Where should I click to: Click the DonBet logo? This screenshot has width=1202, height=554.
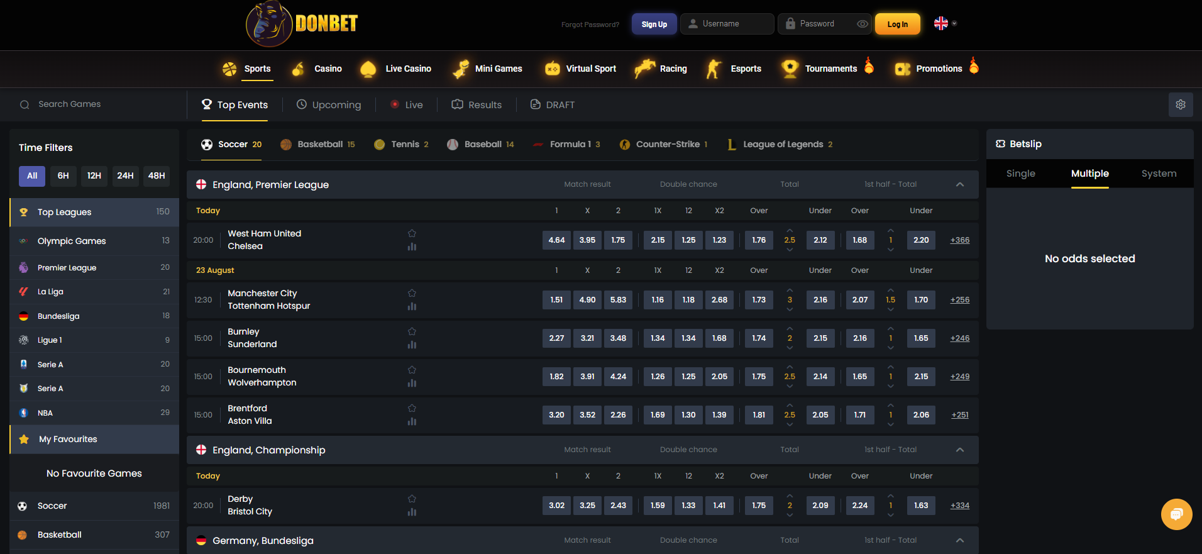tap(302, 24)
